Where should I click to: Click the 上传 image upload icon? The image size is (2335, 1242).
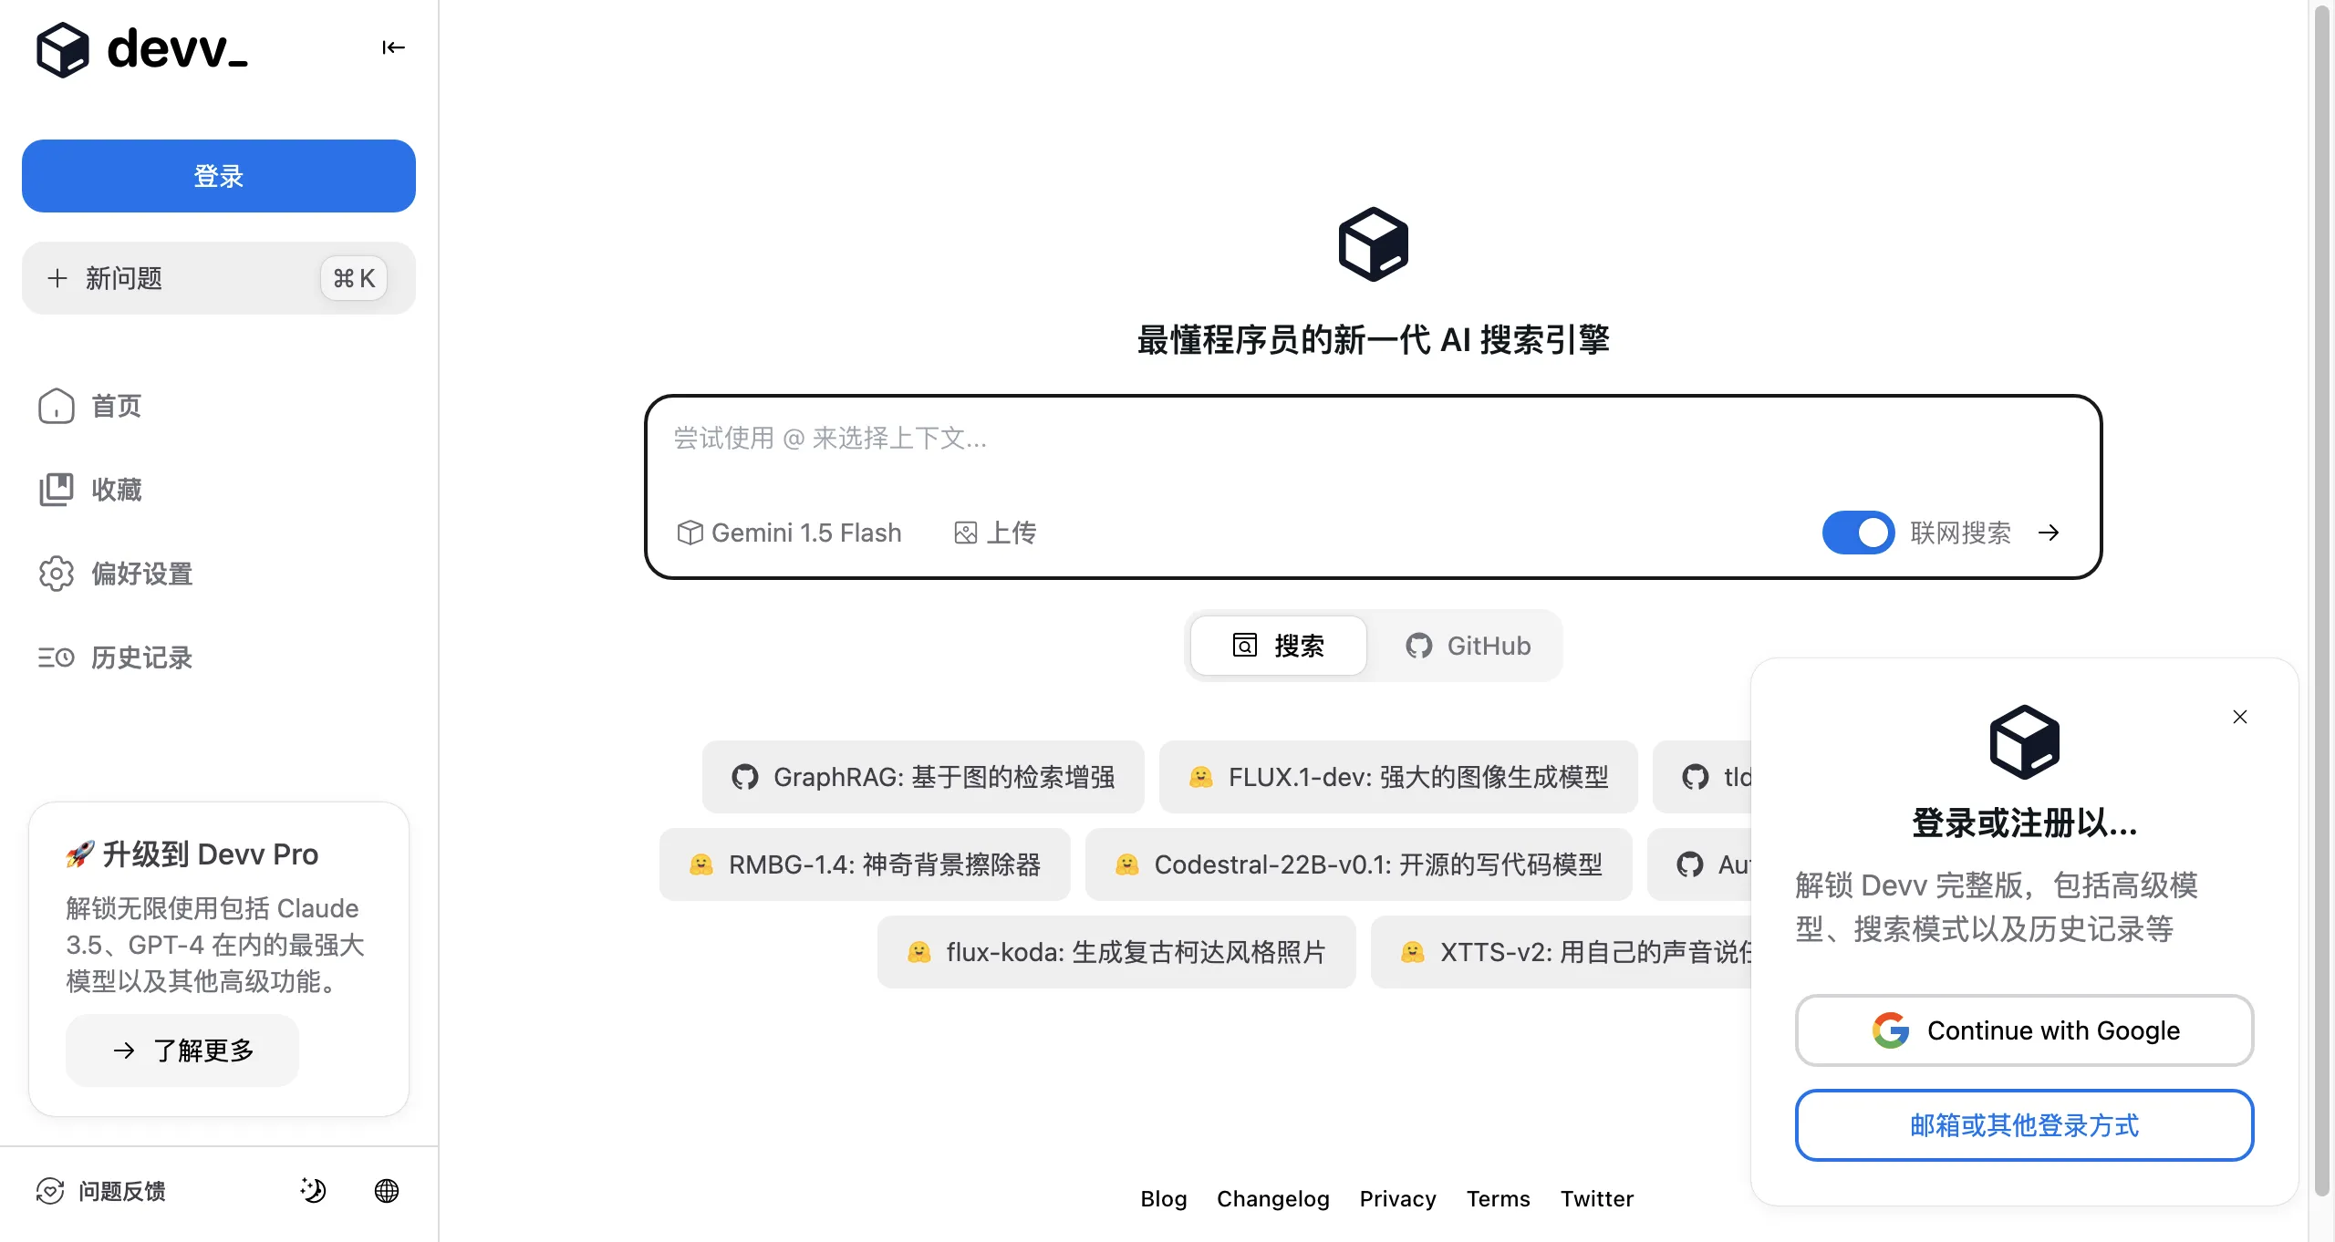click(x=966, y=533)
